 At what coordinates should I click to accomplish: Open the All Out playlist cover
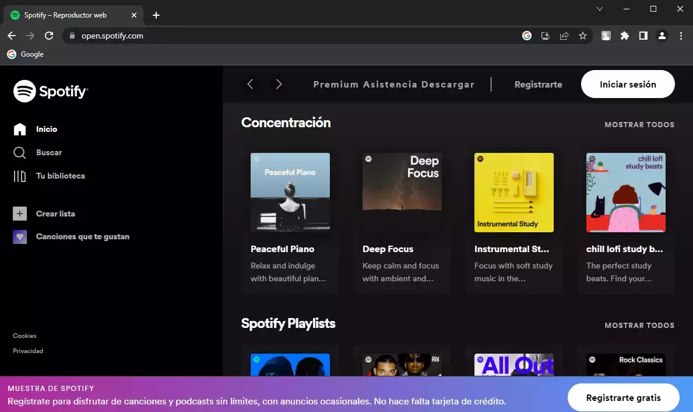pos(513,365)
